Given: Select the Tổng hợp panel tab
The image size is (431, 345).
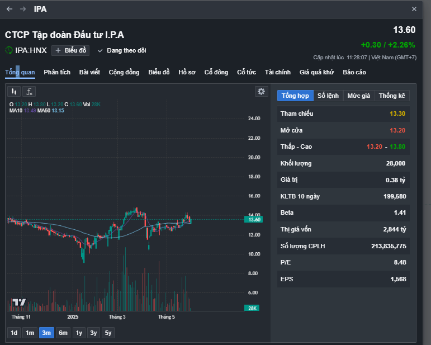Looking at the screenshot, I should pyautogui.click(x=295, y=96).
